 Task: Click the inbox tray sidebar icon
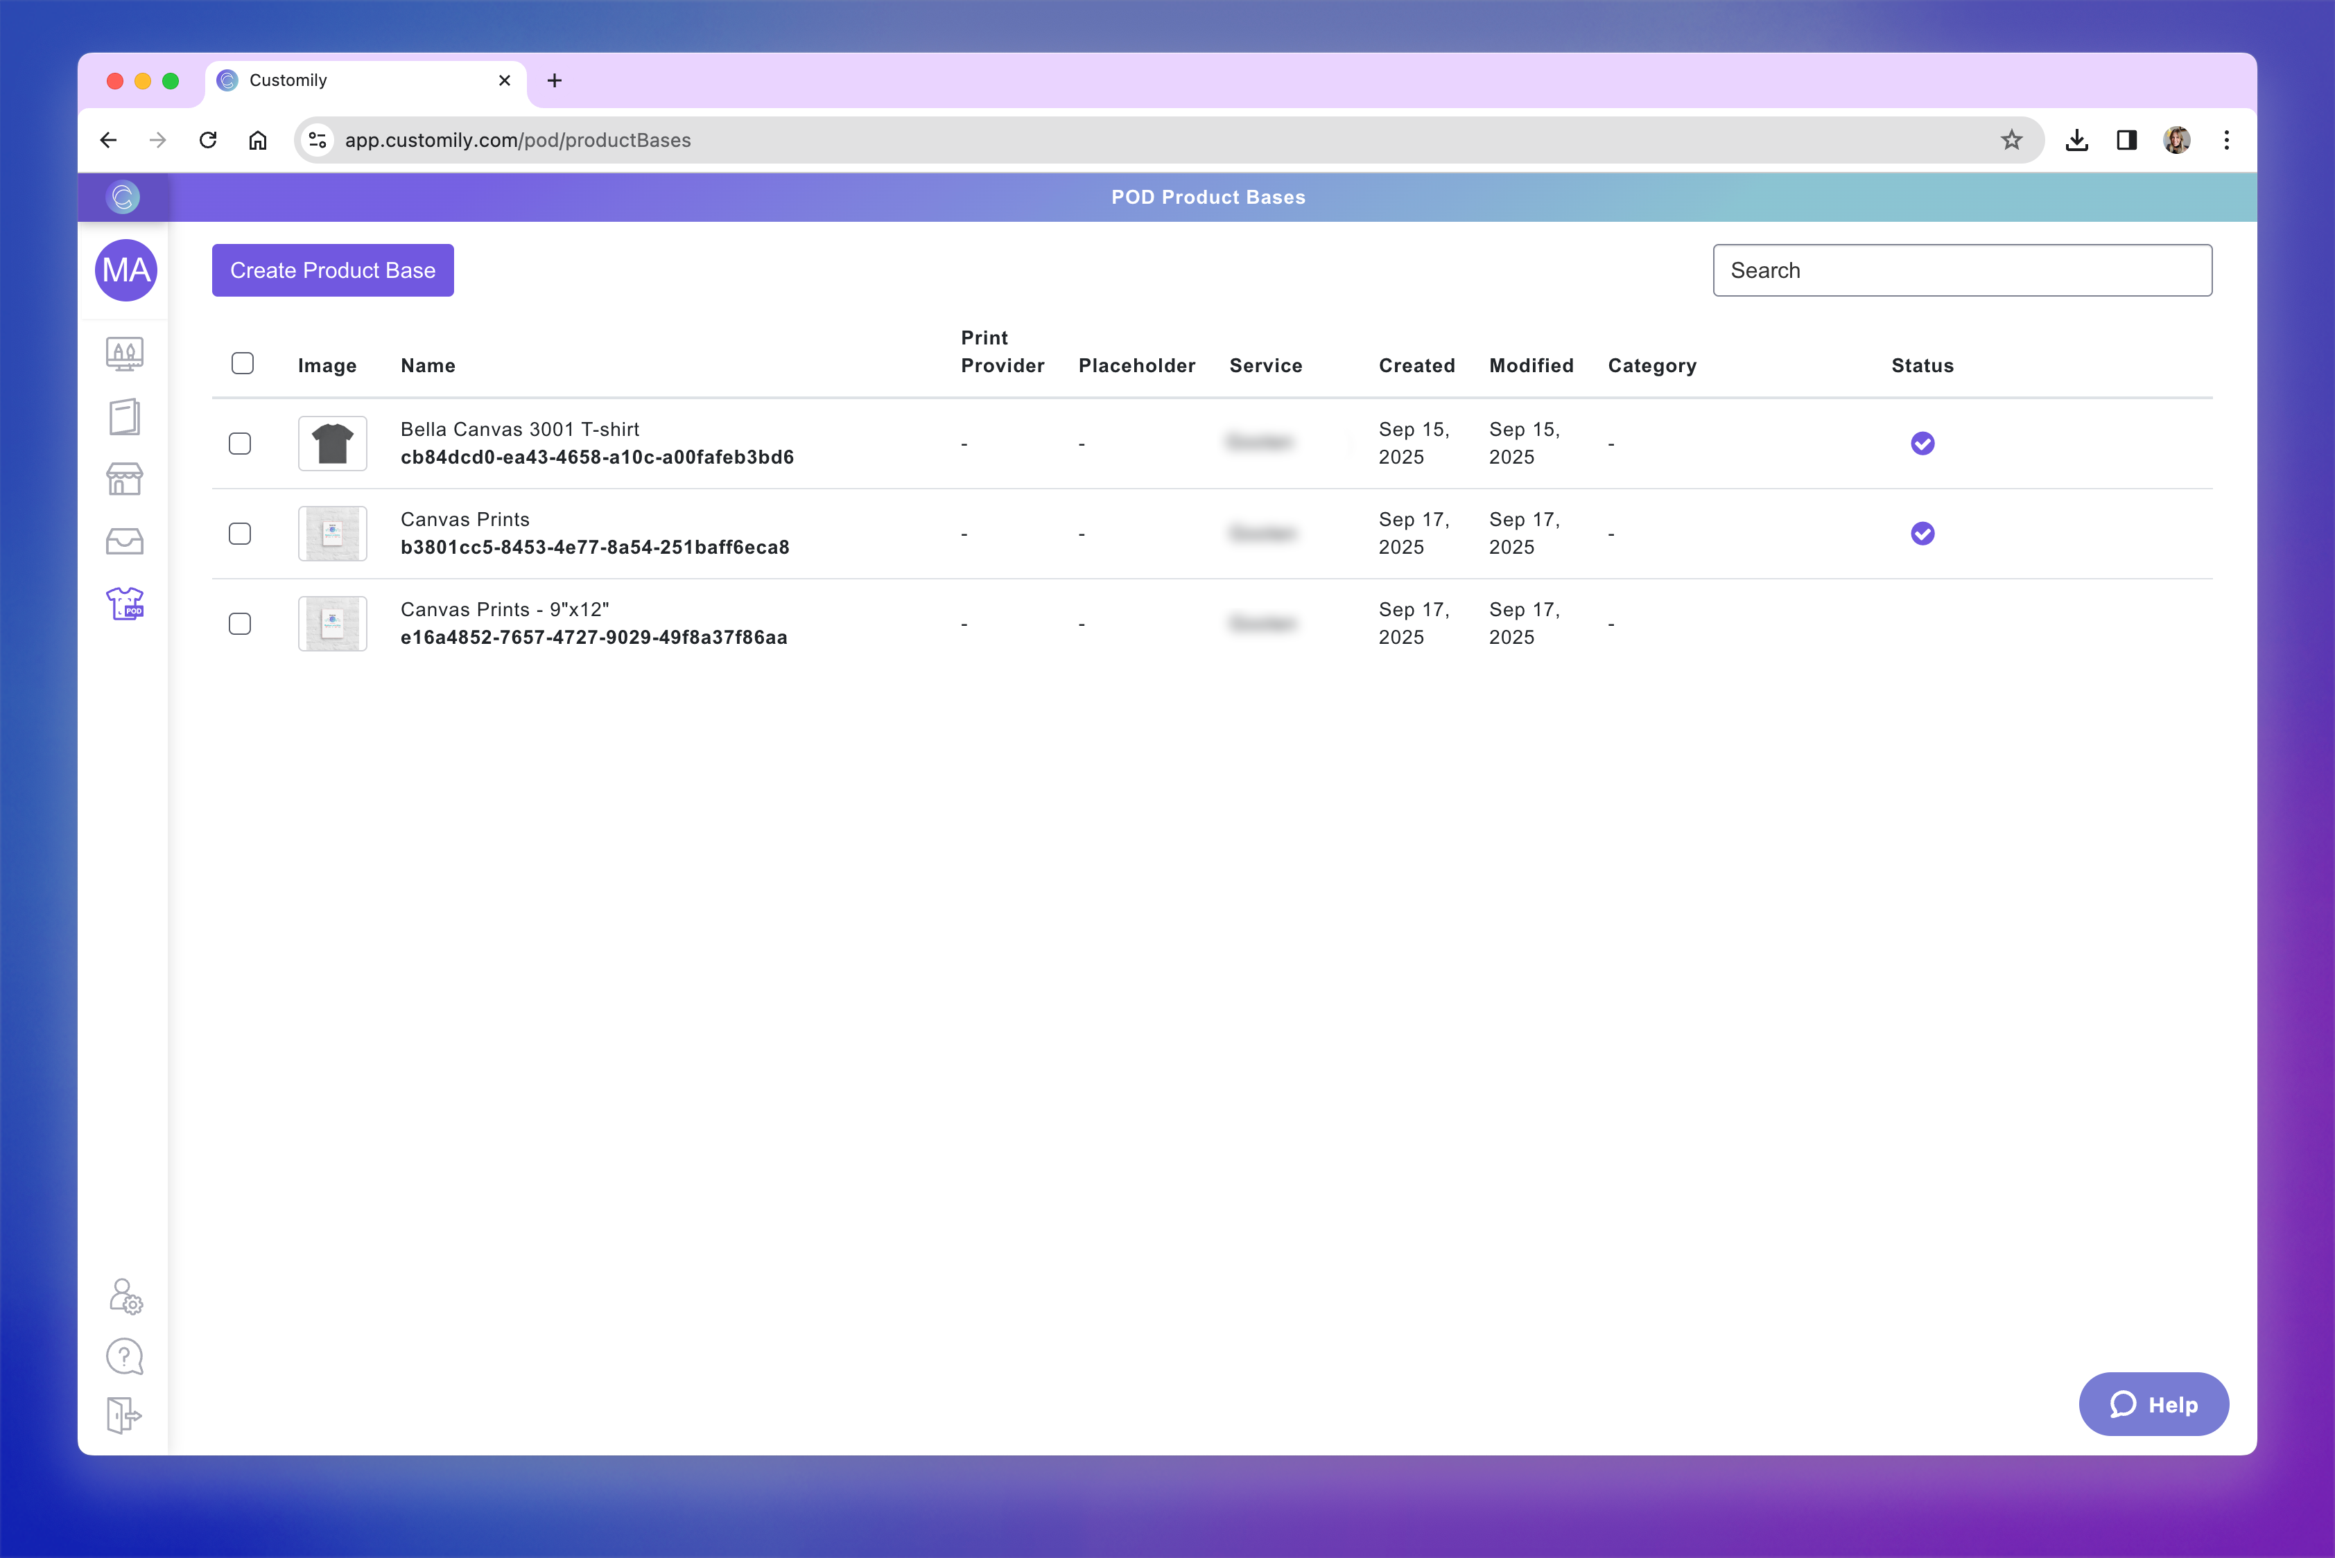(124, 541)
